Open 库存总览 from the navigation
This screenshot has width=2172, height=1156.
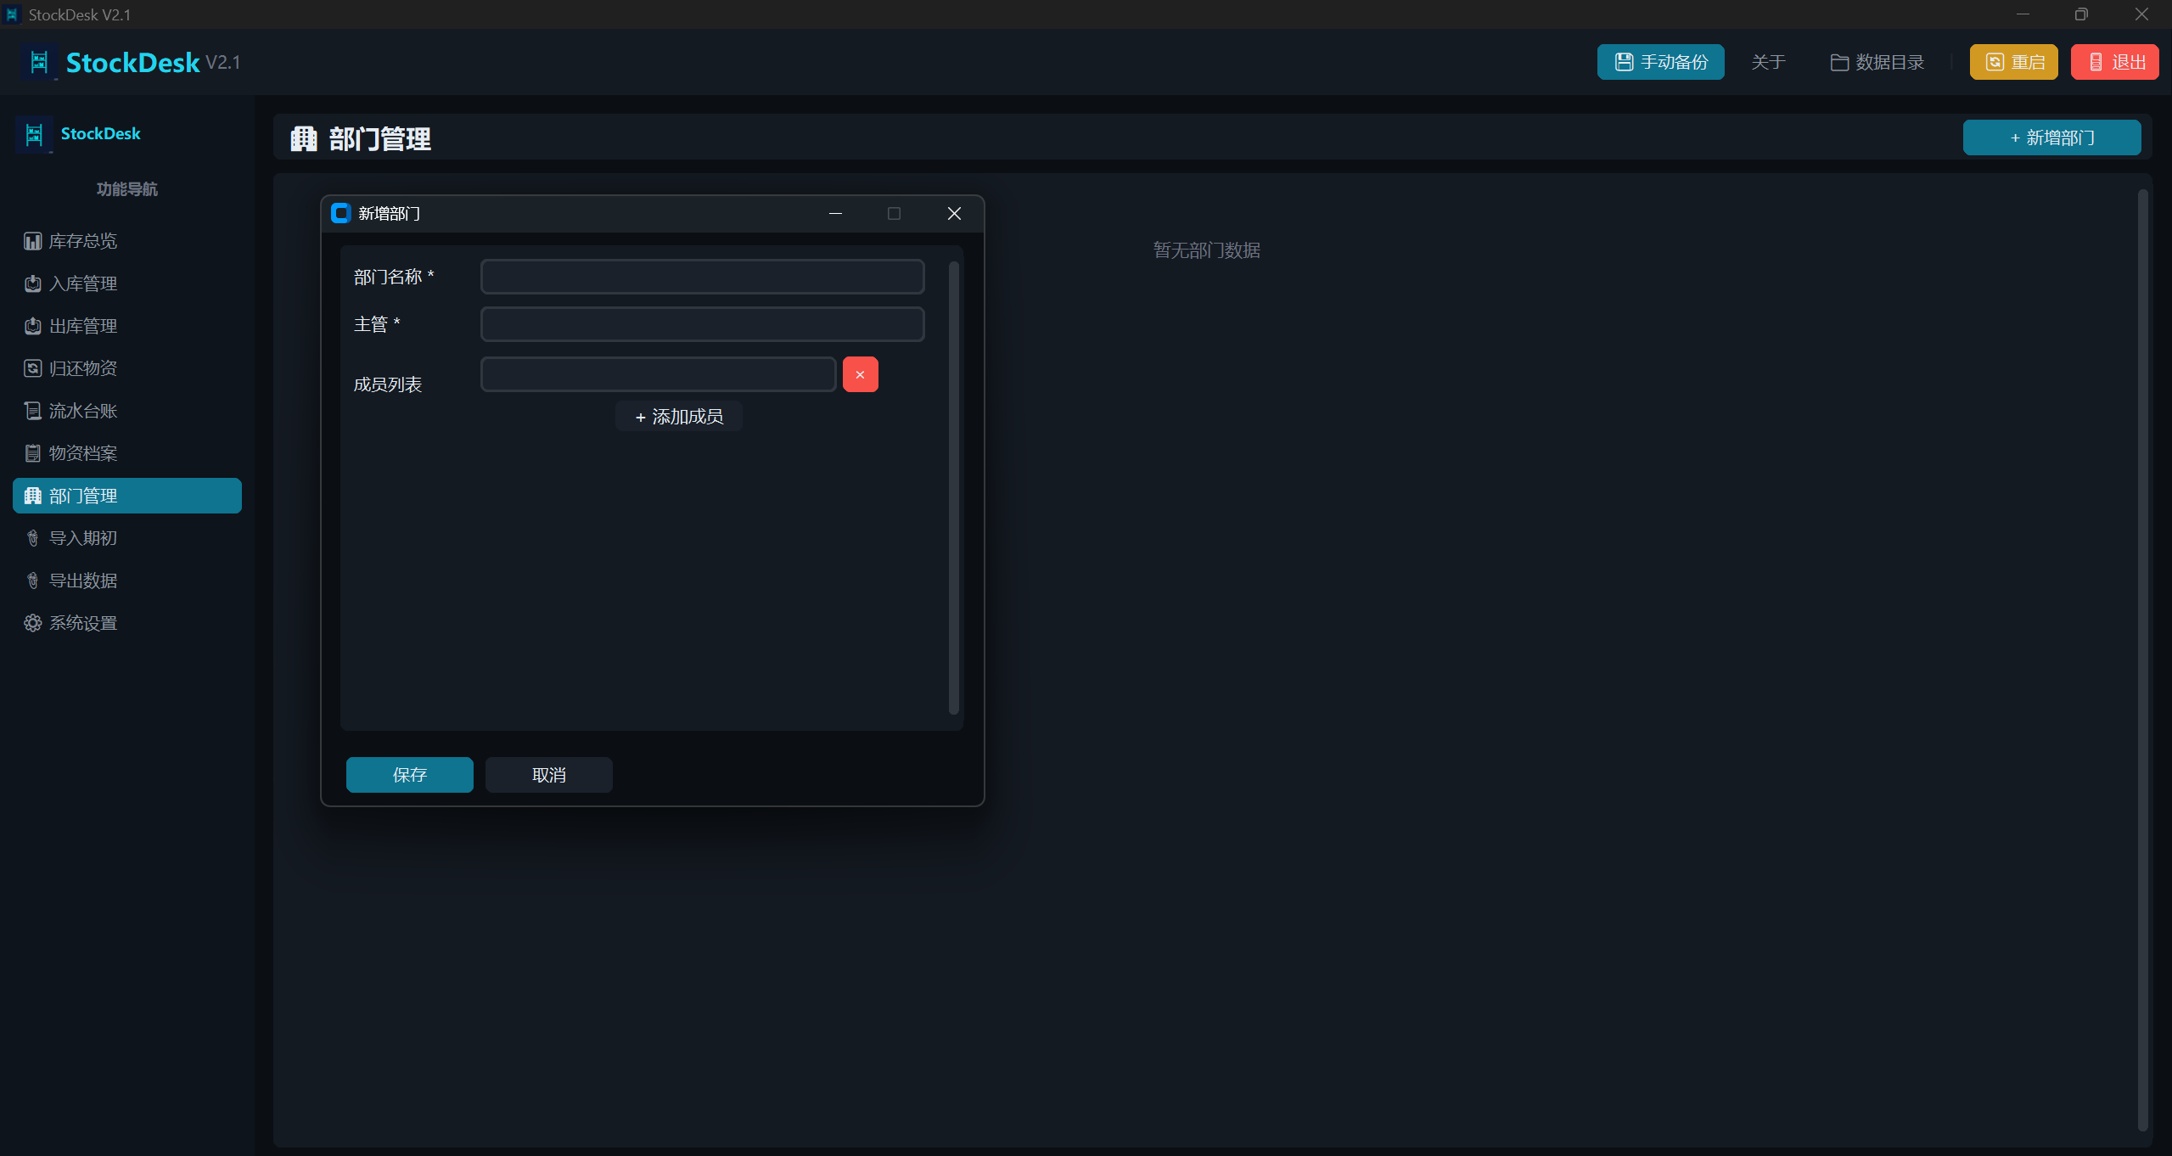point(127,241)
